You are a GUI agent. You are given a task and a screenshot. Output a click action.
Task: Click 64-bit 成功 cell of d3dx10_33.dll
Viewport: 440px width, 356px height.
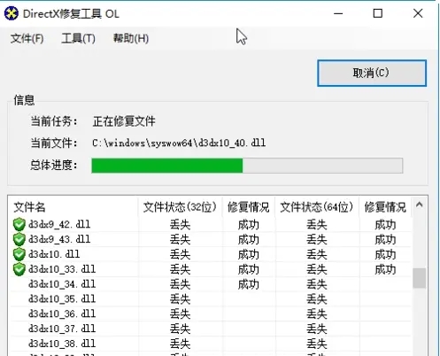click(385, 269)
